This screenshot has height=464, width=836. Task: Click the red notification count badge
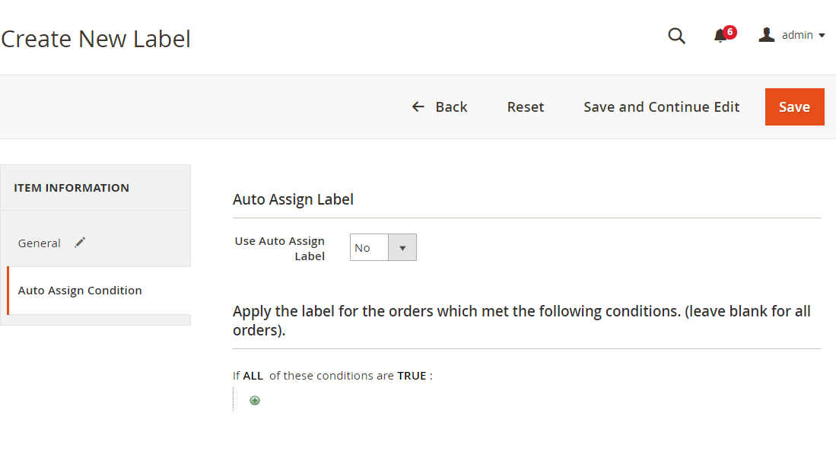point(730,32)
